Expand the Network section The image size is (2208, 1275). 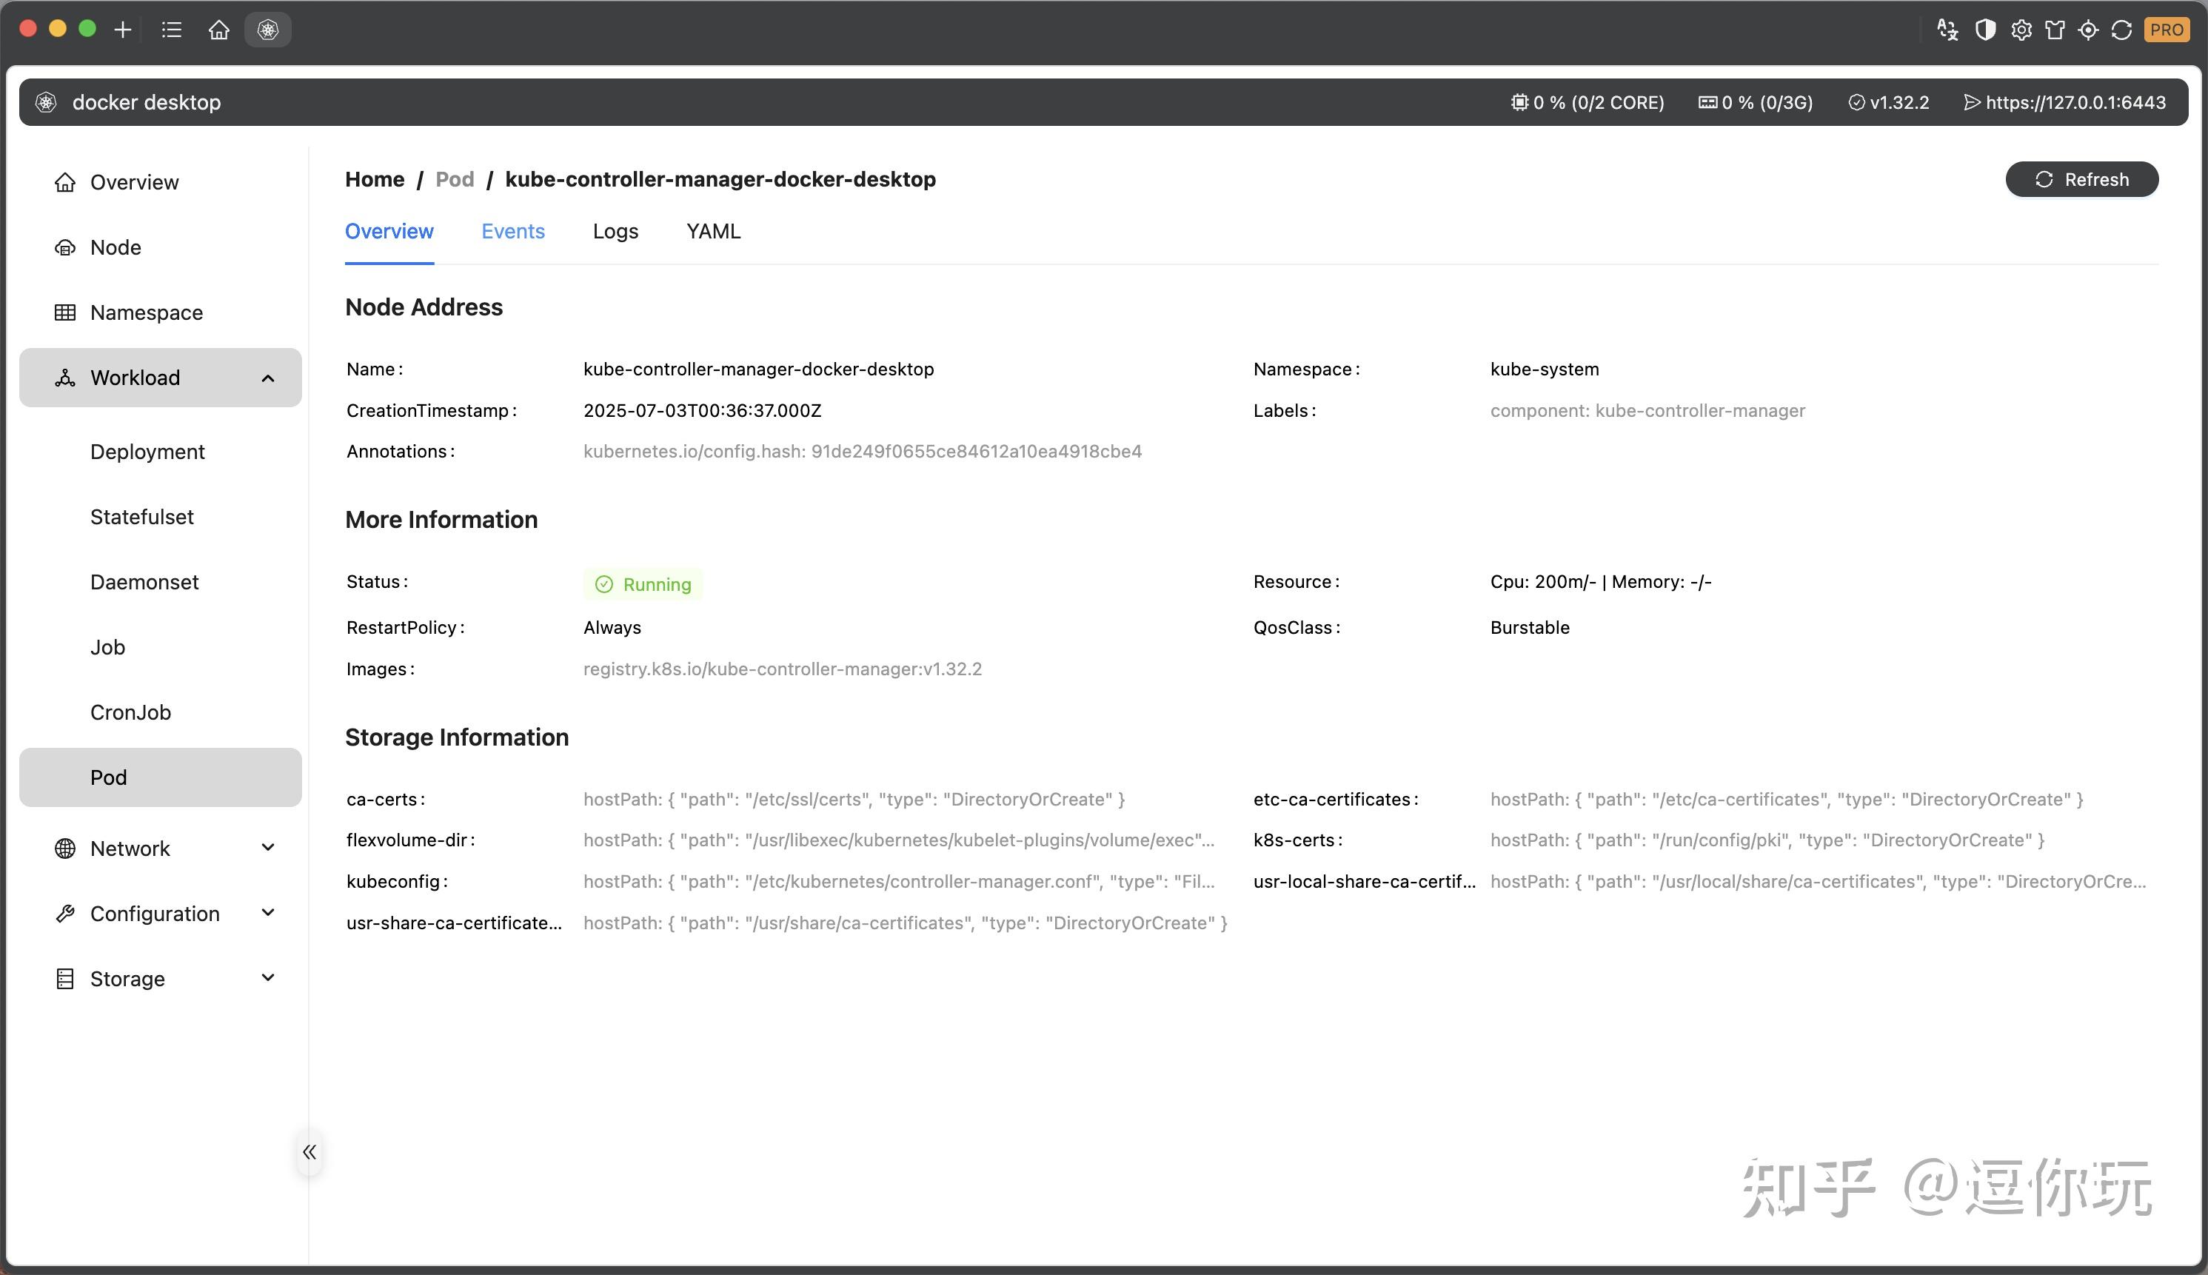tap(268, 848)
